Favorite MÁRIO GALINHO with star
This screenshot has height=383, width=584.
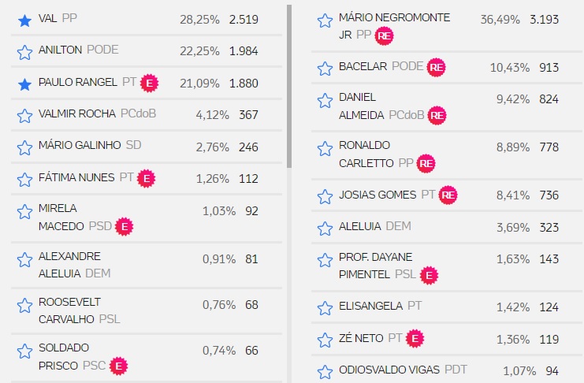click(x=24, y=148)
